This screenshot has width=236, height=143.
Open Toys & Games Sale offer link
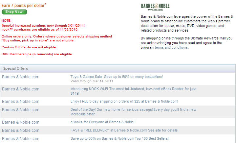(x=117, y=77)
